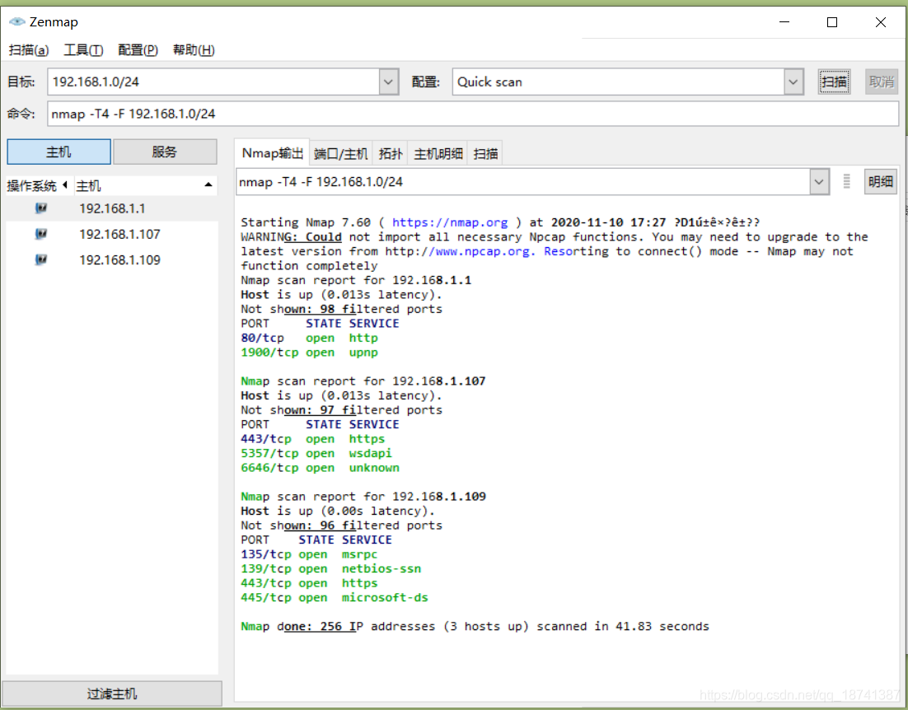Click the 命令 command input field

click(473, 114)
